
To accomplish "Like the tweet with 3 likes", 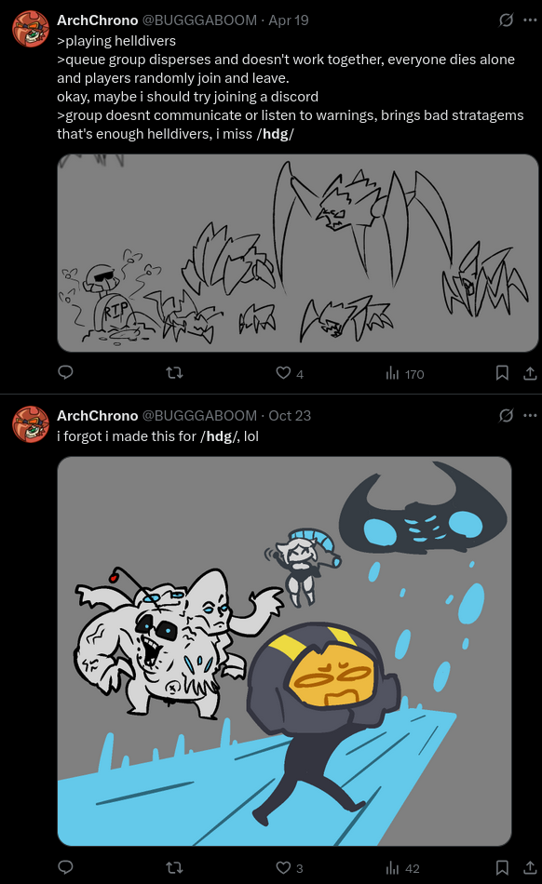I will [290, 867].
